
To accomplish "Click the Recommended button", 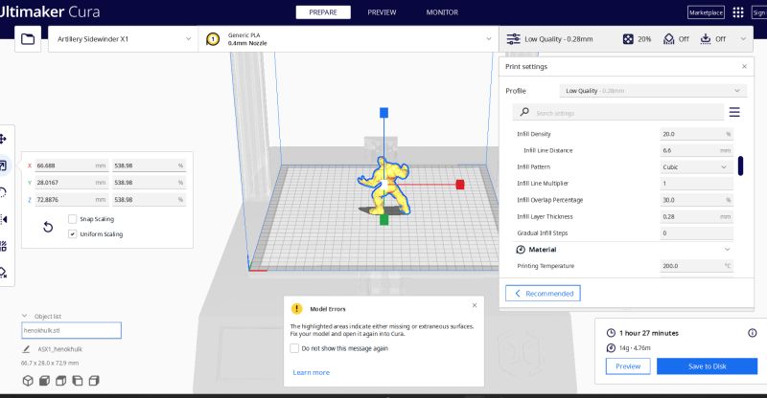I will [x=543, y=294].
